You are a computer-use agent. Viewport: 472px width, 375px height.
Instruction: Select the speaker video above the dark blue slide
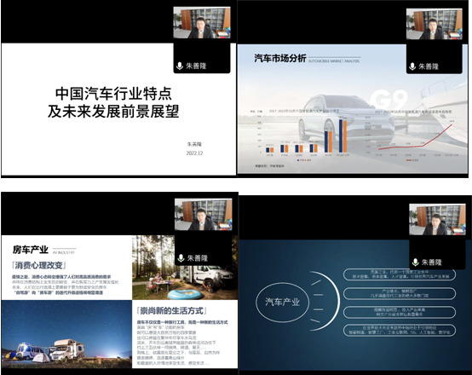[x=438, y=219]
